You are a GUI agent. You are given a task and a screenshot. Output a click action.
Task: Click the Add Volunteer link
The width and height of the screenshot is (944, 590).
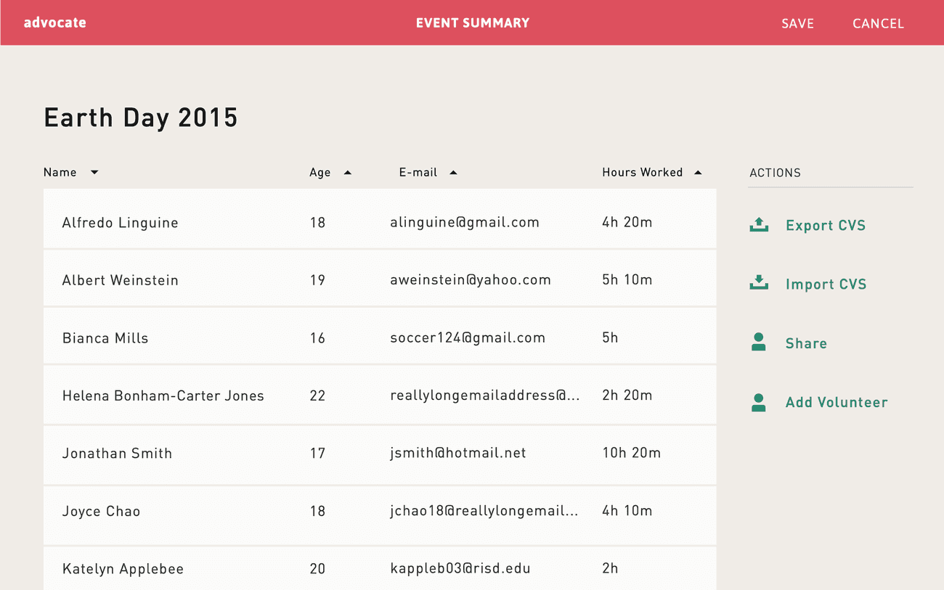coord(837,402)
